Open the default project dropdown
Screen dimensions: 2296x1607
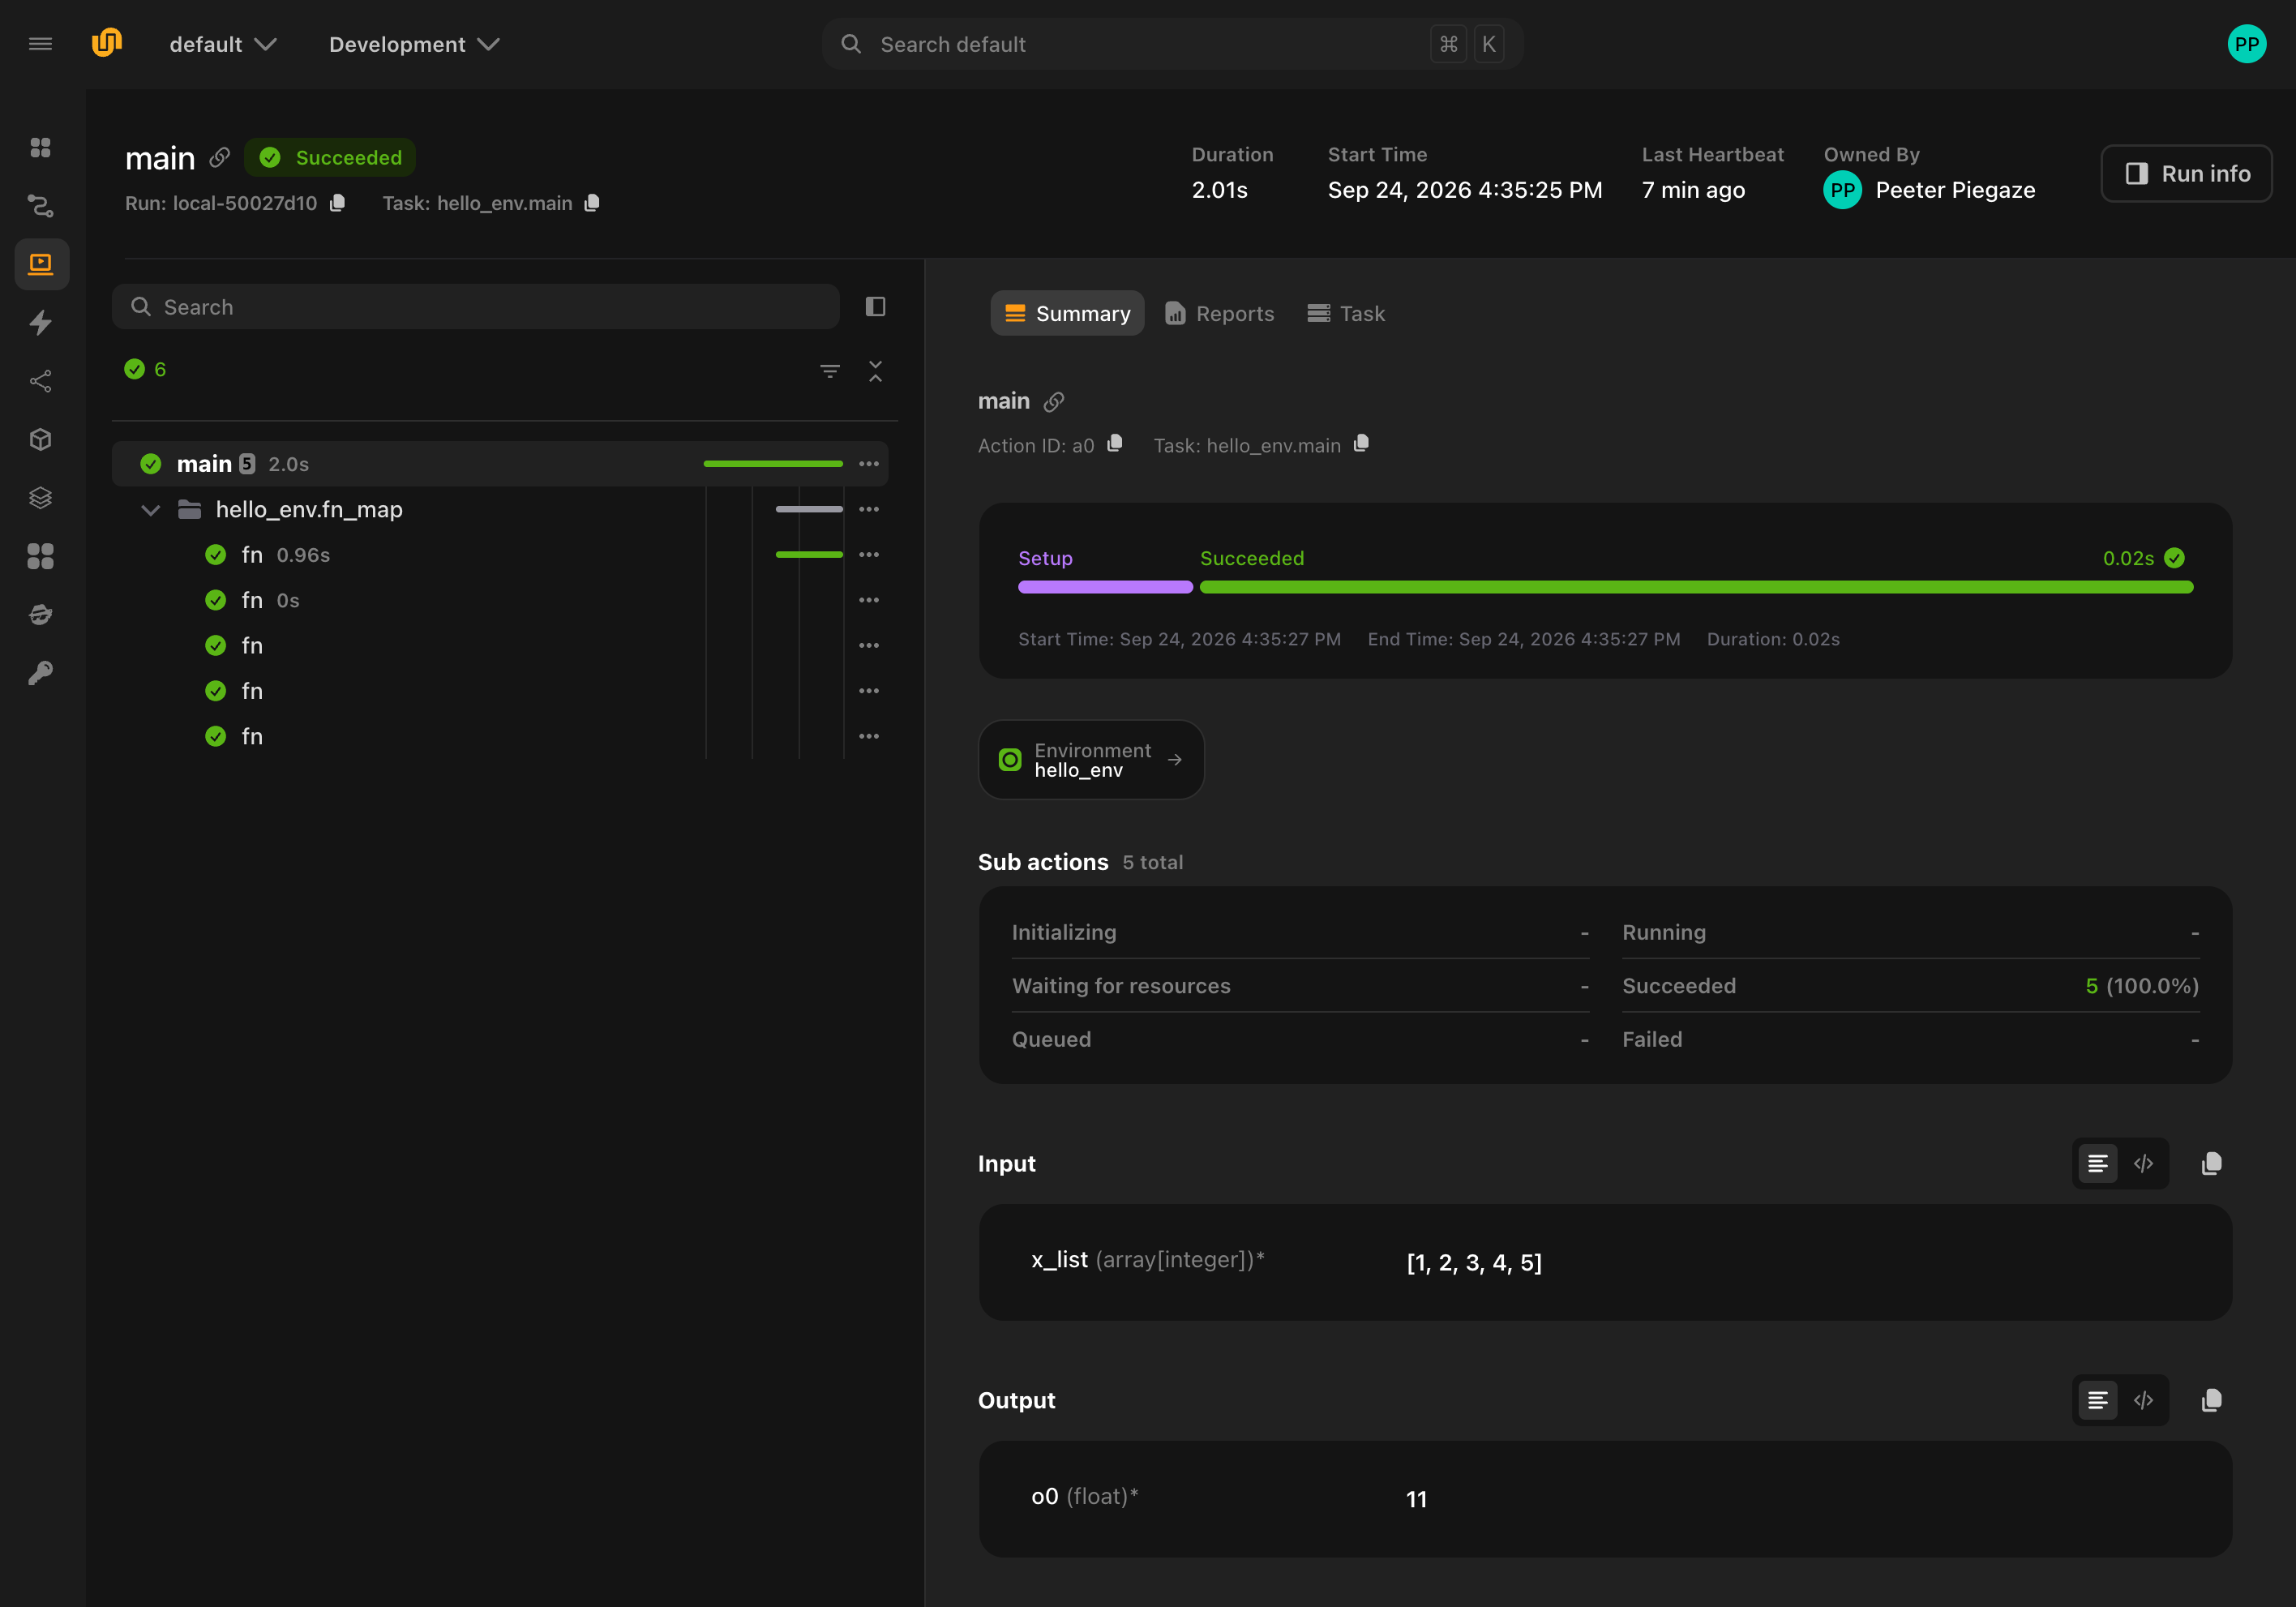pyautogui.click(x=222, y=44)
